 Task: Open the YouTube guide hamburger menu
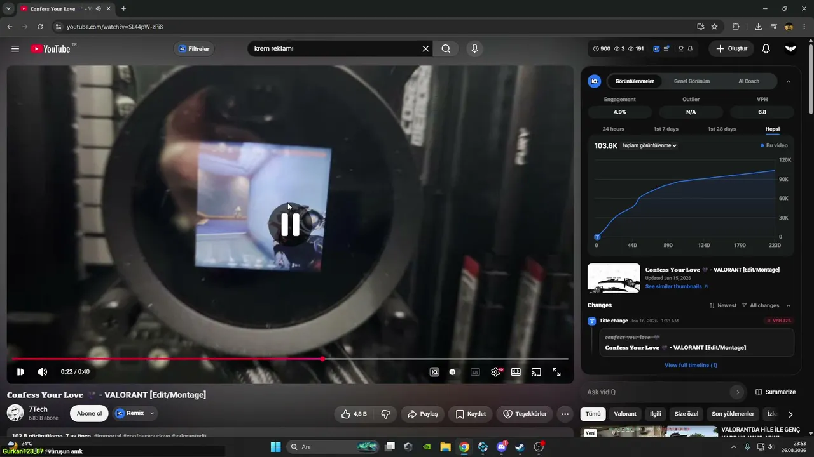(x=15, y=49)
